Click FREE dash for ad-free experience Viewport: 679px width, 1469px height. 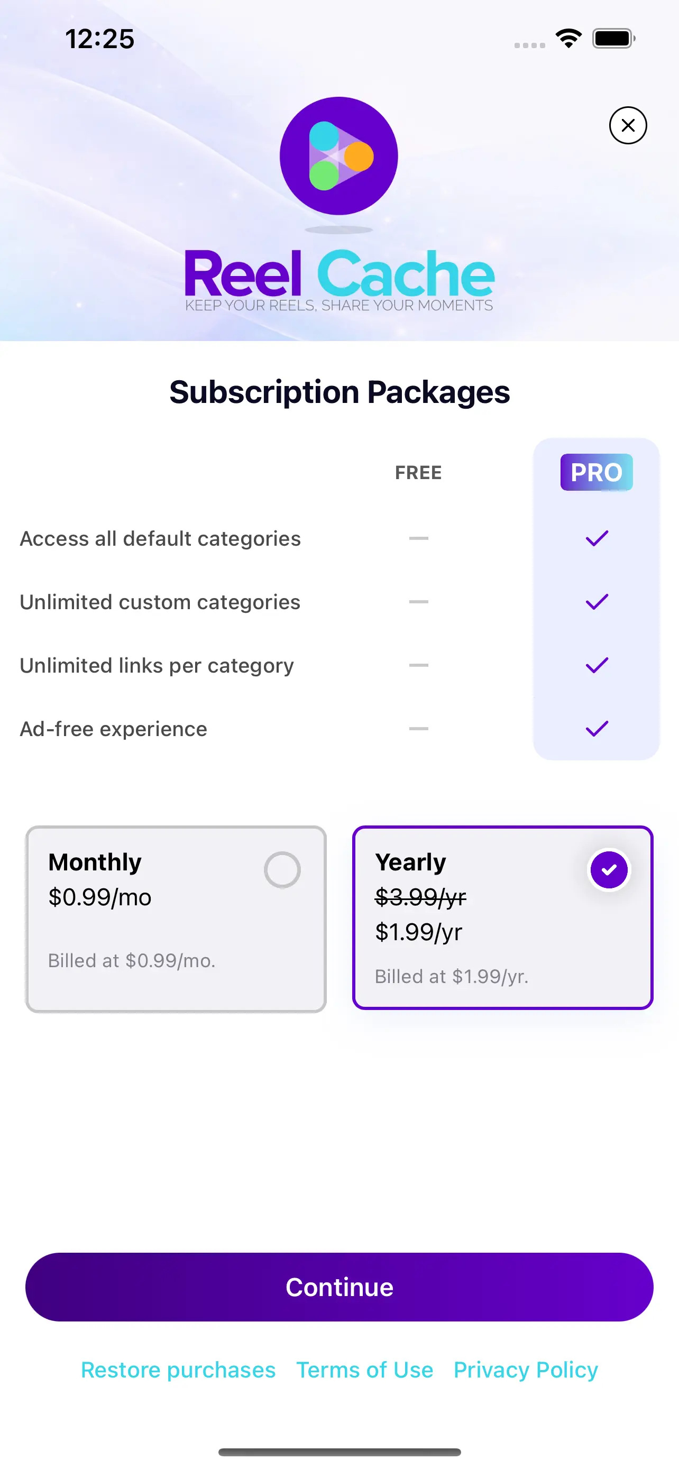[418, 728]
